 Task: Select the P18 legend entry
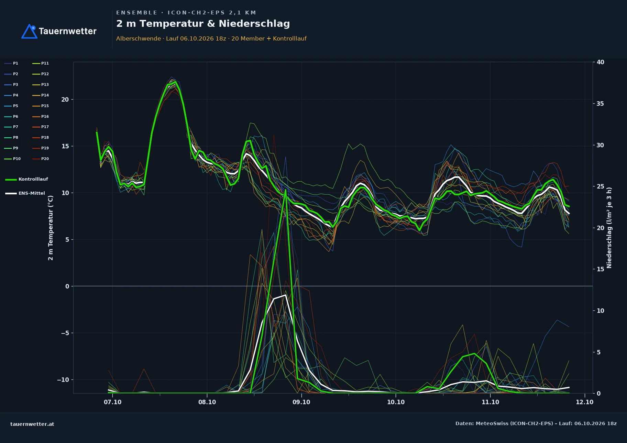41,137
